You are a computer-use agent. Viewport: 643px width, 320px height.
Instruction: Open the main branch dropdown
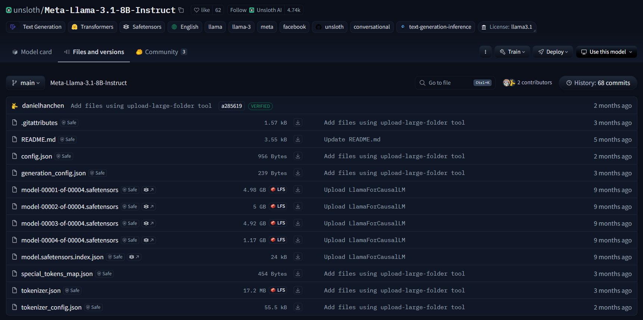click(25, 83)
